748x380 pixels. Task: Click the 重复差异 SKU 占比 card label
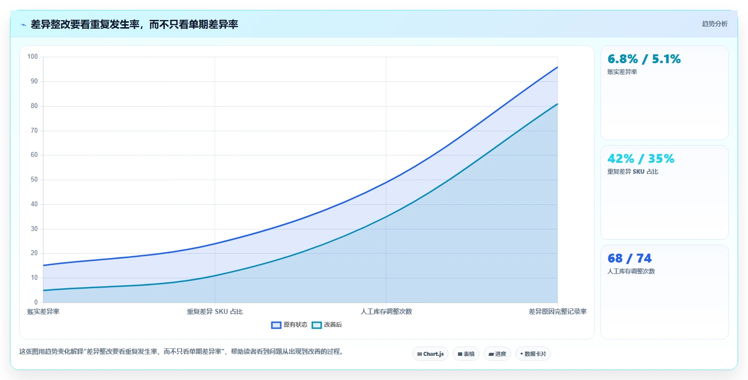click(633, 172)
